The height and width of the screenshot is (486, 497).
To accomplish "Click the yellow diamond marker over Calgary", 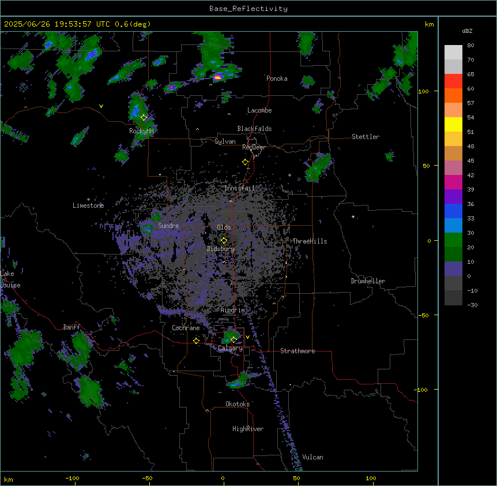I will pyautogui.click(x=234, y=339).
